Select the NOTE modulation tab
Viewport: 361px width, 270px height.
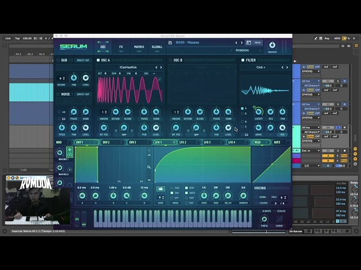(281, 142)
